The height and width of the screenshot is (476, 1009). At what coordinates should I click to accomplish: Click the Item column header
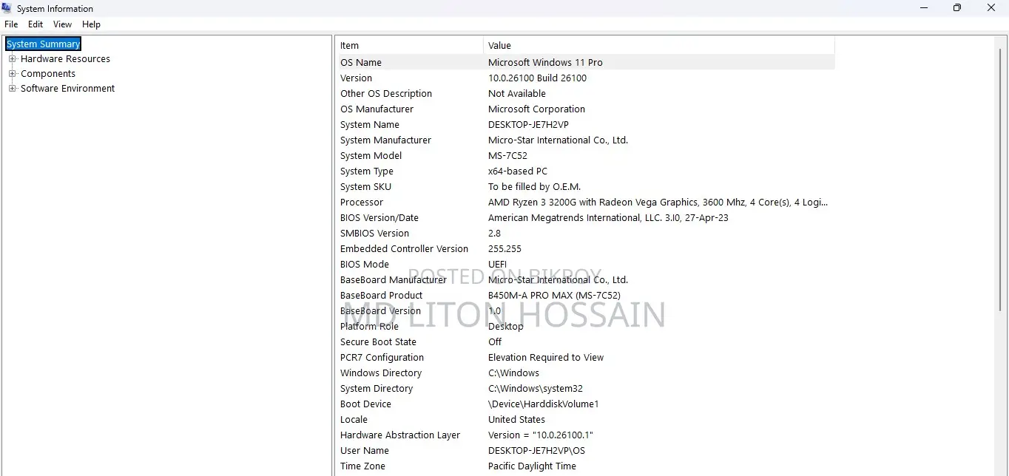point(411,46)
